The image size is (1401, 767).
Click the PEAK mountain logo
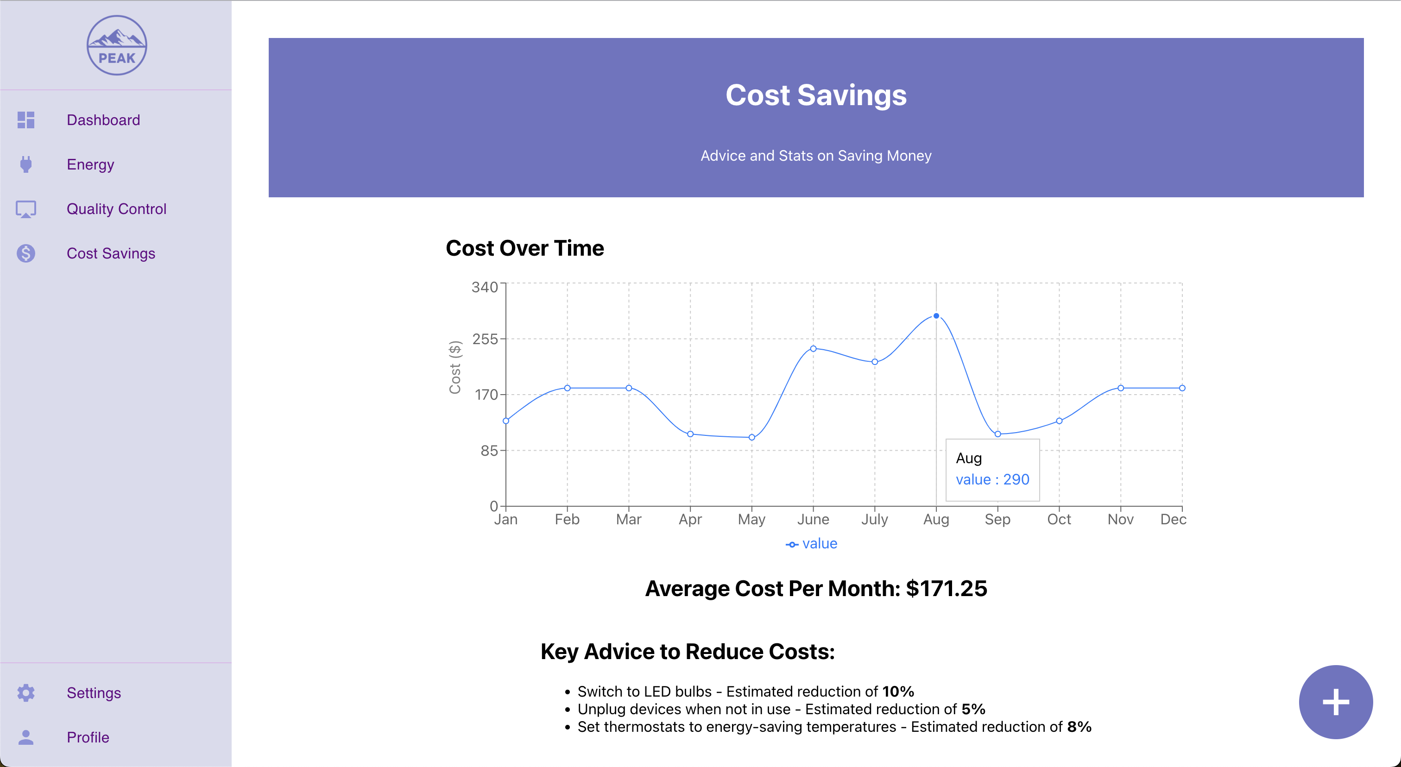click(117, 45)
